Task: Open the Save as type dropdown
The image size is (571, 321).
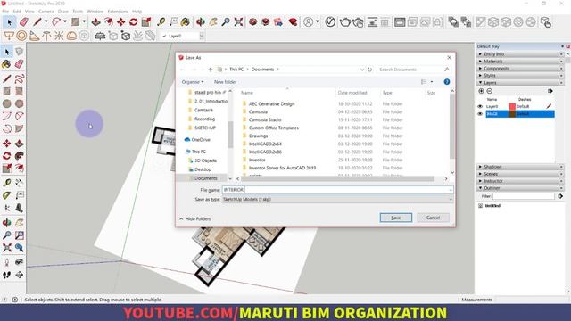Action: [337, 200]
